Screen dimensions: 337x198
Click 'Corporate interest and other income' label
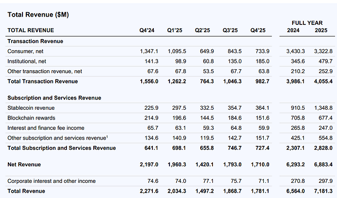51,181
